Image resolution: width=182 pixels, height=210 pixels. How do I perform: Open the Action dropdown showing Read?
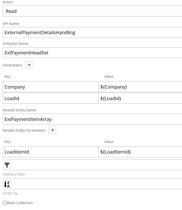click(92, 11)
